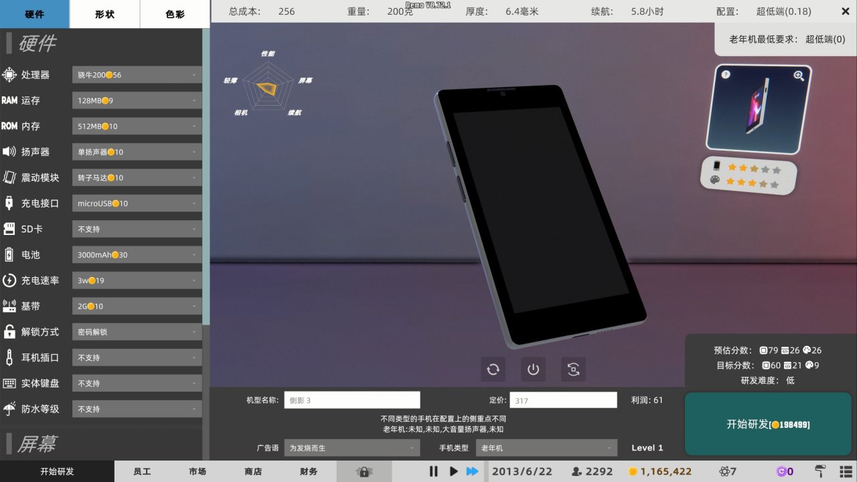Click the purple C currency icon
Viewport: 857px width, 482px height.
tap(781, 471)
